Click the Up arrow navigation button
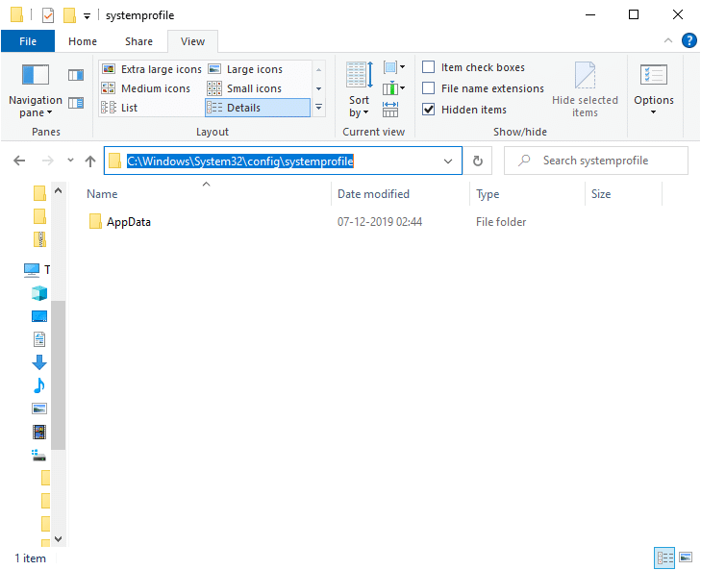 tap(90, 161)
